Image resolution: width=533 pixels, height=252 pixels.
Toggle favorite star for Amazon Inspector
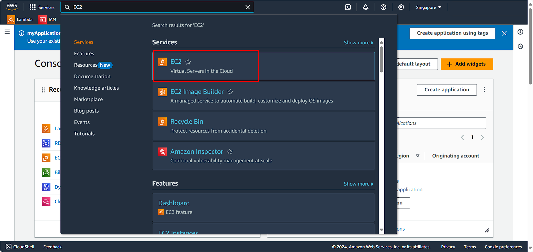click(230, 152)
